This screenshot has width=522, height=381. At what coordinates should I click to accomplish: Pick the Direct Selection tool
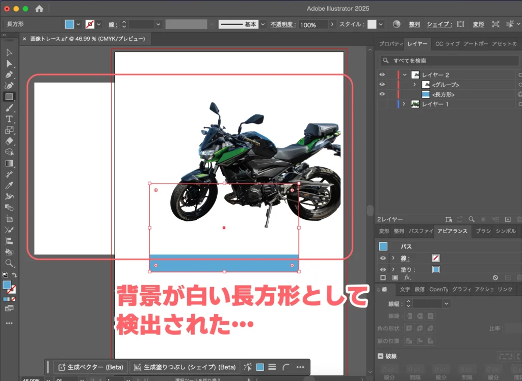point(9,64)
